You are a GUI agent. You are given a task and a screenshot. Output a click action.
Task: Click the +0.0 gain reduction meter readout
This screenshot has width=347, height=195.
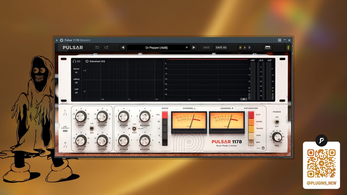[261, 60]
